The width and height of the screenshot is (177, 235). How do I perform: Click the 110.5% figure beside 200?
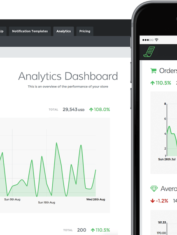tap(103, 230)
